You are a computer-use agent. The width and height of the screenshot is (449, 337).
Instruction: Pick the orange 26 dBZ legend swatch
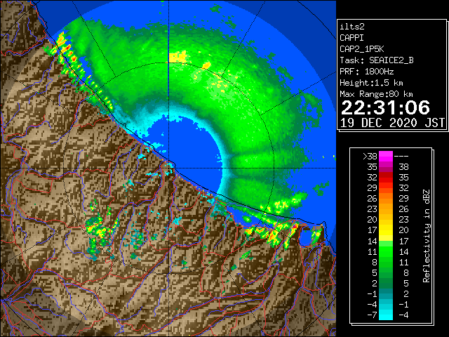[386, 199]
